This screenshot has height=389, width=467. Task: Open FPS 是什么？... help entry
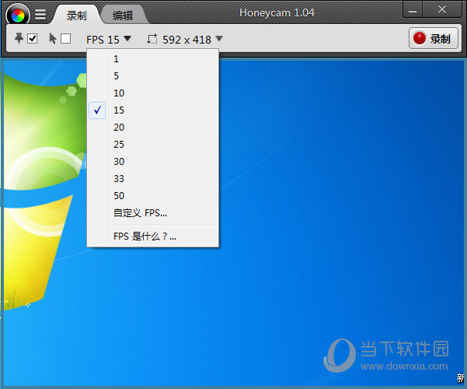tap(153, 237)
